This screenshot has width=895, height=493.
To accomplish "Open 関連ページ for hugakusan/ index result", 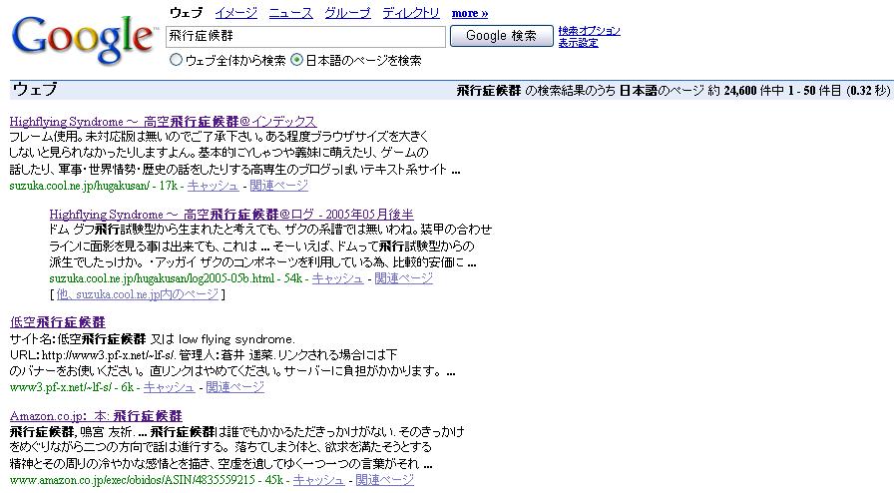I will click(278, 186).
